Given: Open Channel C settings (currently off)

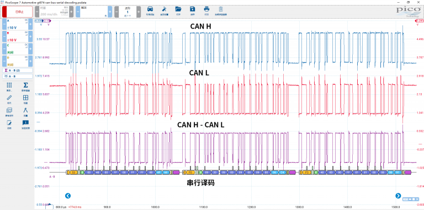Looking at the screenshot, I should coord(17,49).
